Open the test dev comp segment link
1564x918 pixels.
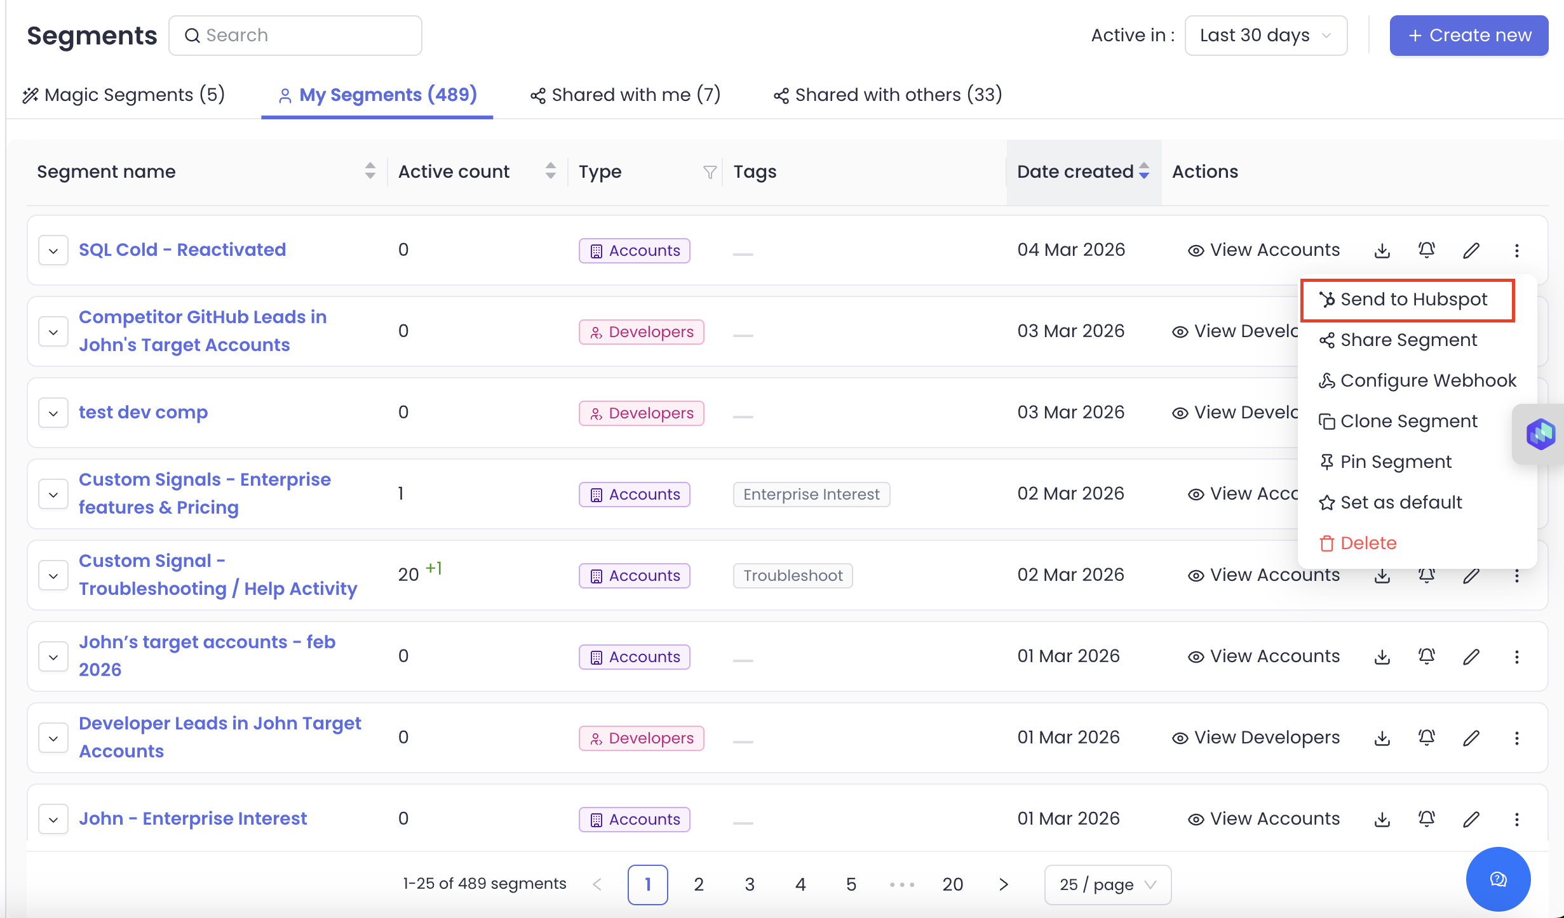coord(143,413)
